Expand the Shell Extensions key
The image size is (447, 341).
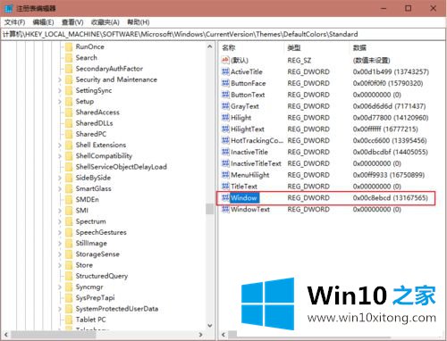(x=60, y=146)
